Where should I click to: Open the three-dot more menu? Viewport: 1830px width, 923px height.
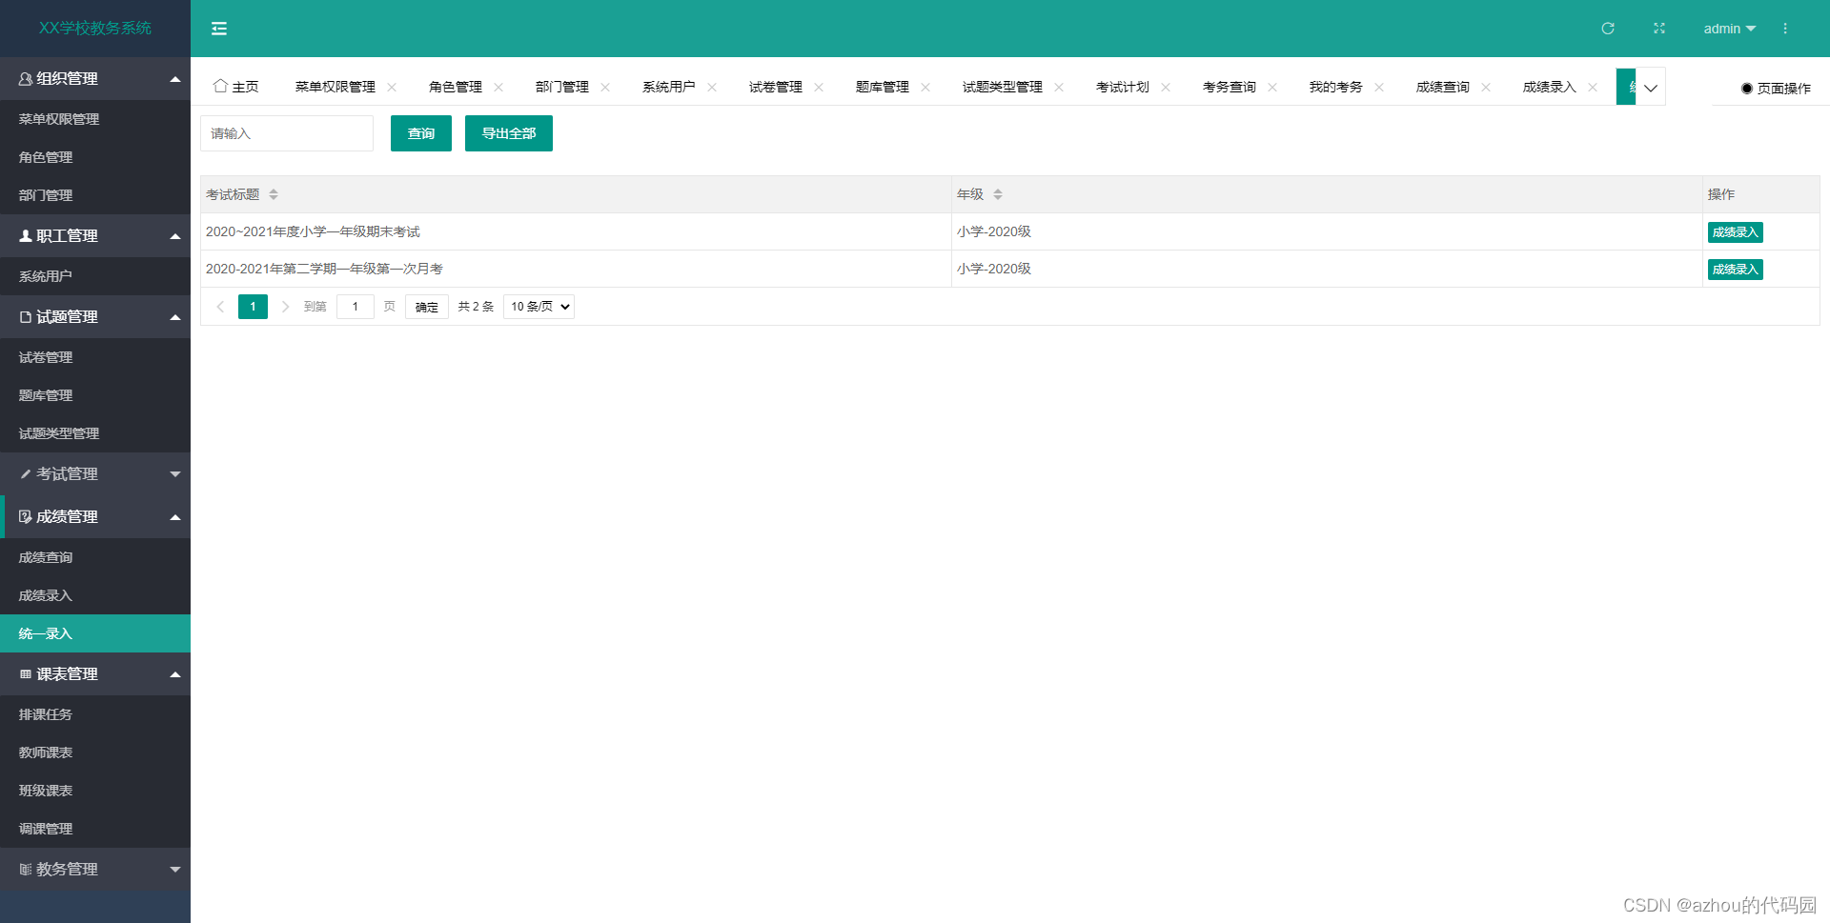point(1785,29)
